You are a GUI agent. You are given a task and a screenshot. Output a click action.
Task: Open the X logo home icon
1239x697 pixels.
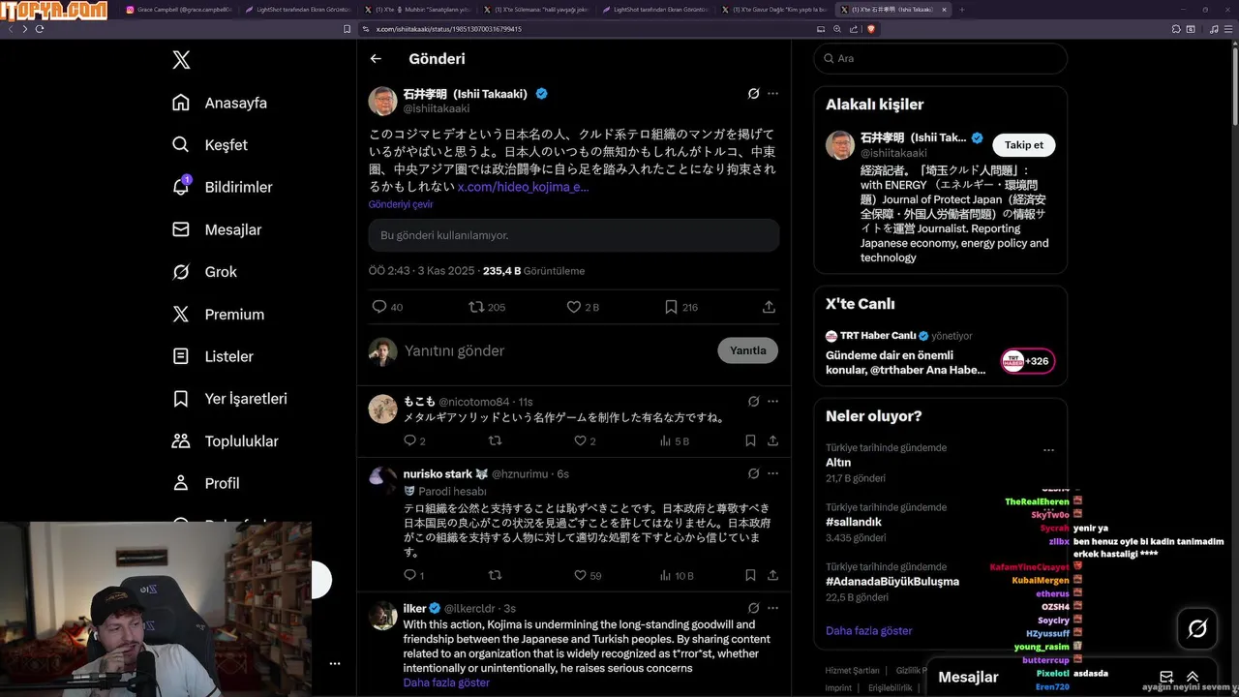click(x=181, y=60)
